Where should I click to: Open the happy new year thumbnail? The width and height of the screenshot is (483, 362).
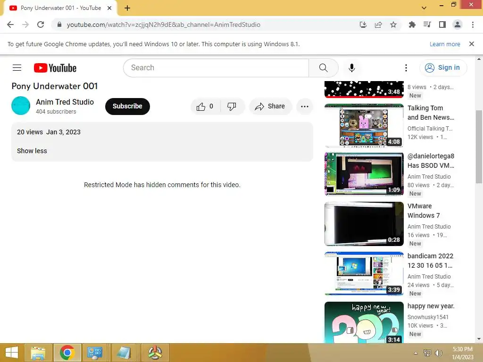coord(364,322)
